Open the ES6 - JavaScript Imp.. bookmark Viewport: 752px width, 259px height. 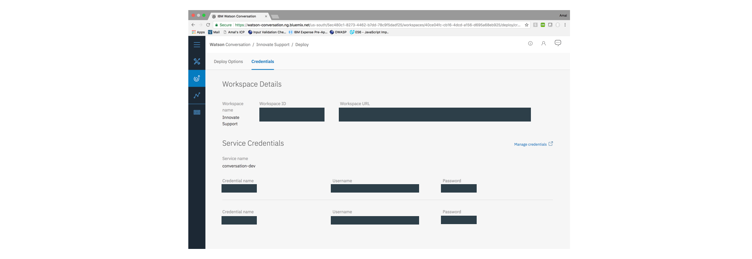click(369, 32)
